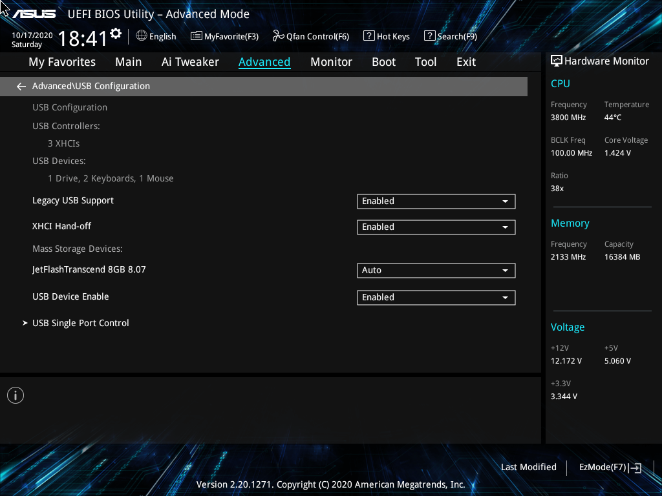Screen dimensions: 662x496
Task: Click the memory capacity 16384 MB value
Action: (623, 257)
